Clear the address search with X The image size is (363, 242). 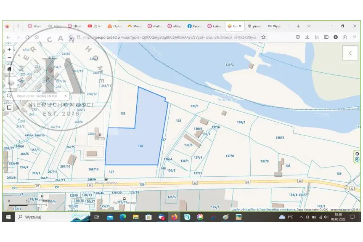click(65, 96)
